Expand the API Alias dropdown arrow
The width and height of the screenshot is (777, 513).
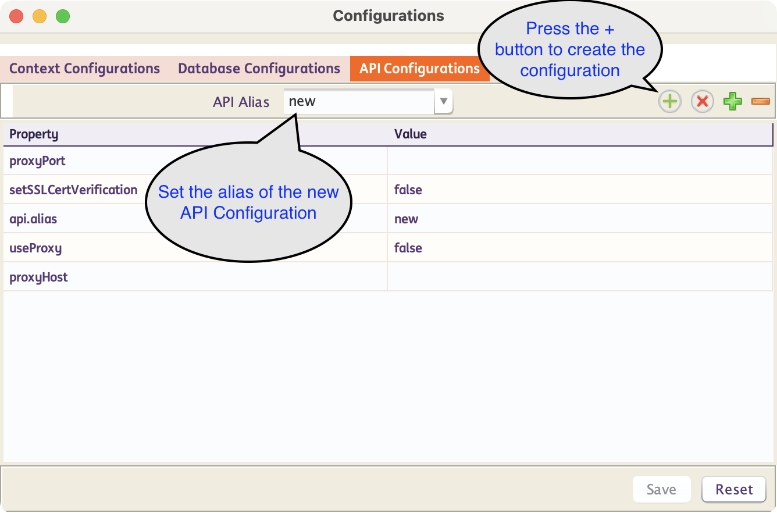(x=443, y=102)
